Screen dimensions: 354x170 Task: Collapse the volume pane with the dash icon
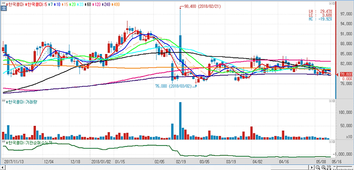[330, 101]
